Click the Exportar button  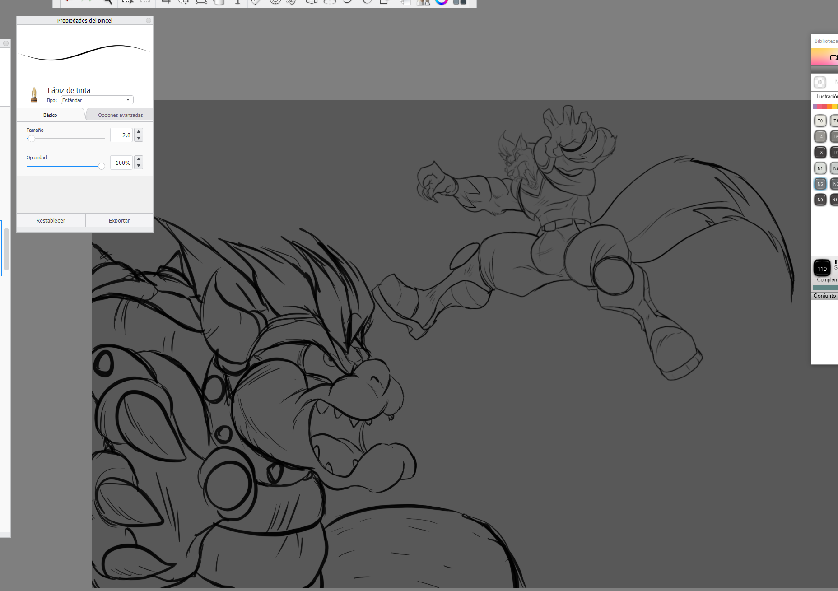tap(119, 220)
